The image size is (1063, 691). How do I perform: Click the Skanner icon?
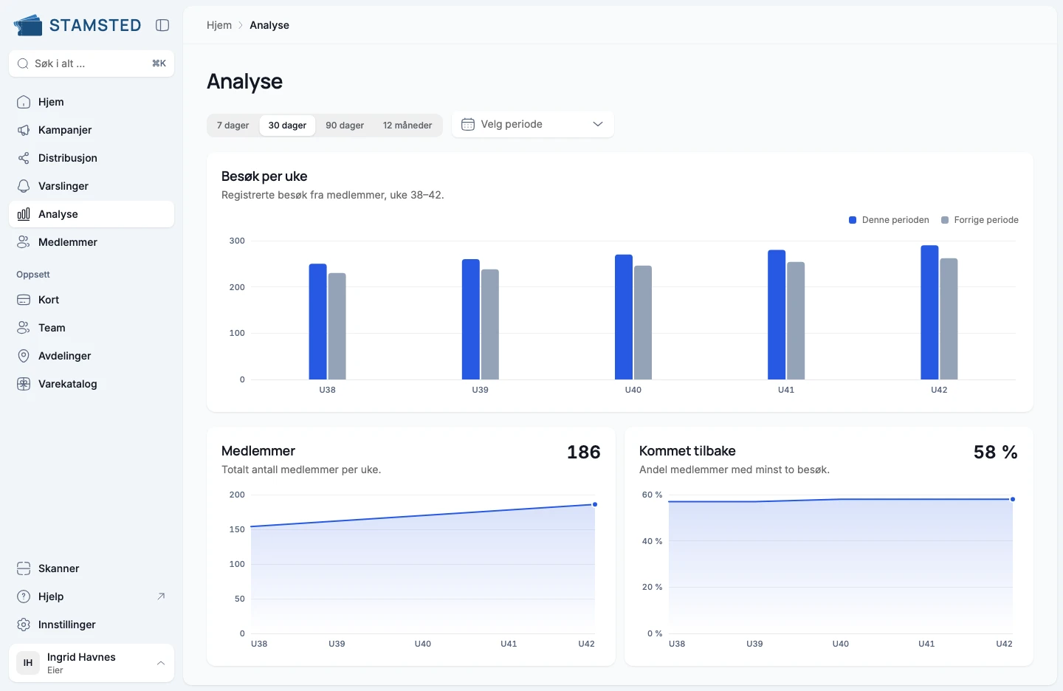point(24,568)
